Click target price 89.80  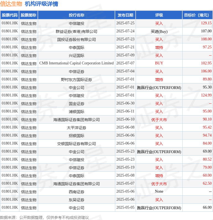click(x=207, y=79)
